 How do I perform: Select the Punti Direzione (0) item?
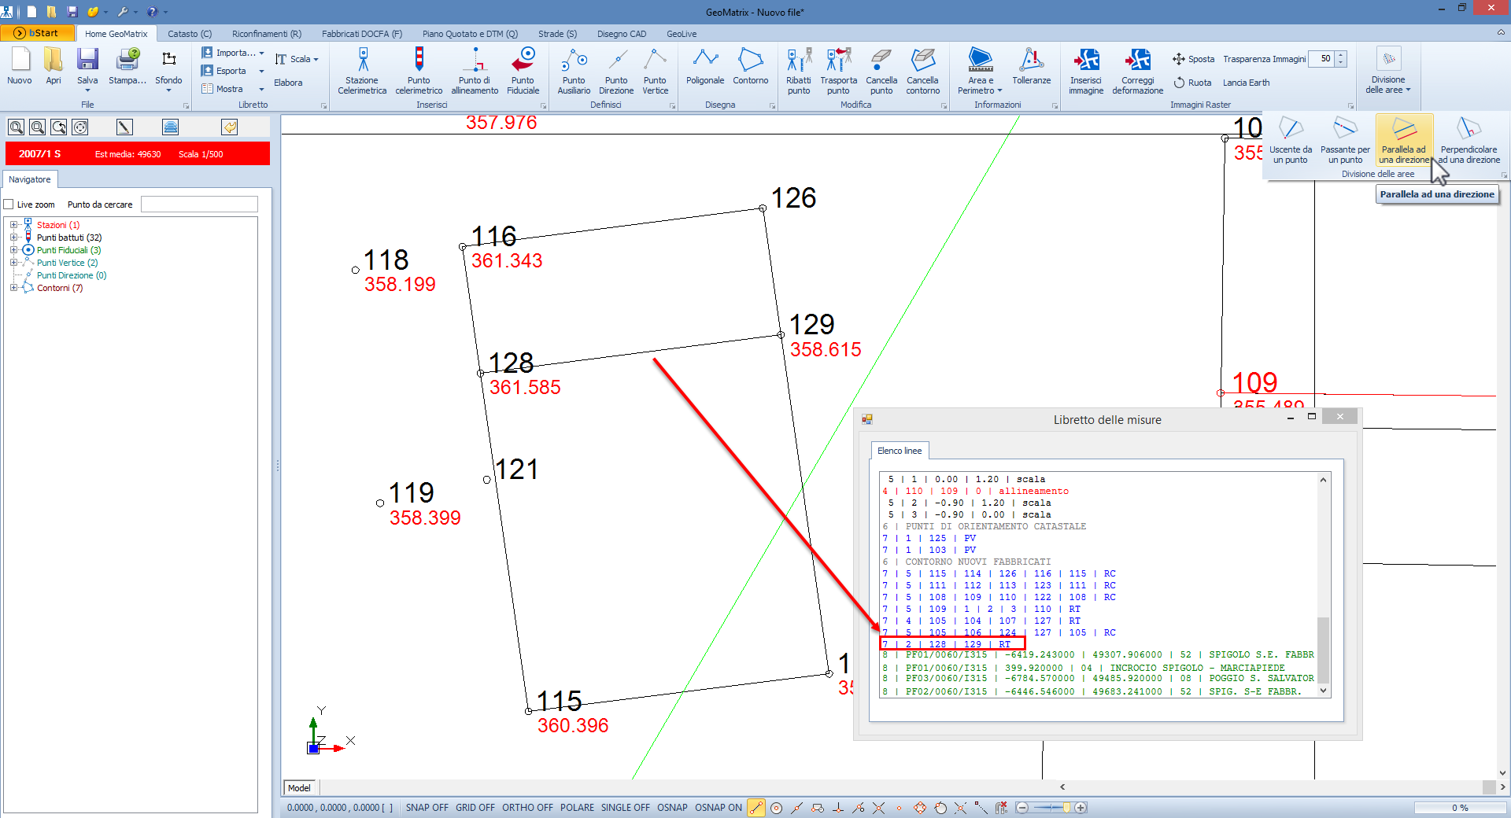(x=71, y=275)
